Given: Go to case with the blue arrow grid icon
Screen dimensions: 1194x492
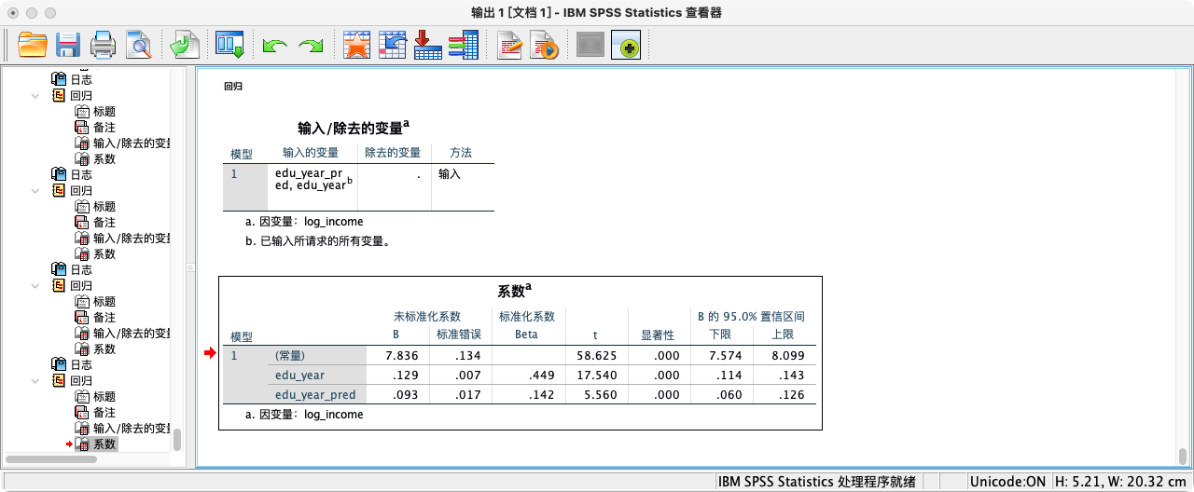Looking at the screenshot, I should click(x=393, y=45).
